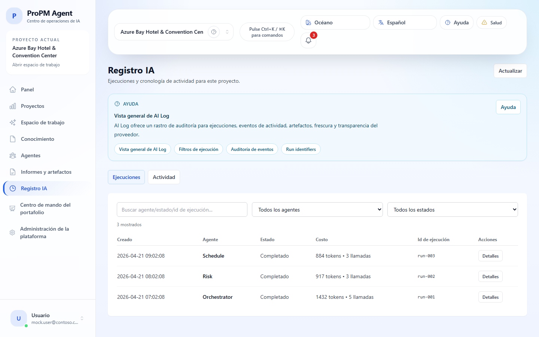Open Espacio de trabajo via its sidebar icon
The width and height of the screenshot is (539, 337).
(12, 122)
